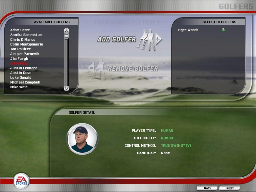This screenshot has width=256, height=192.
Task: Choose Colin Montgomerie from the list
Action: coord(26,44)
